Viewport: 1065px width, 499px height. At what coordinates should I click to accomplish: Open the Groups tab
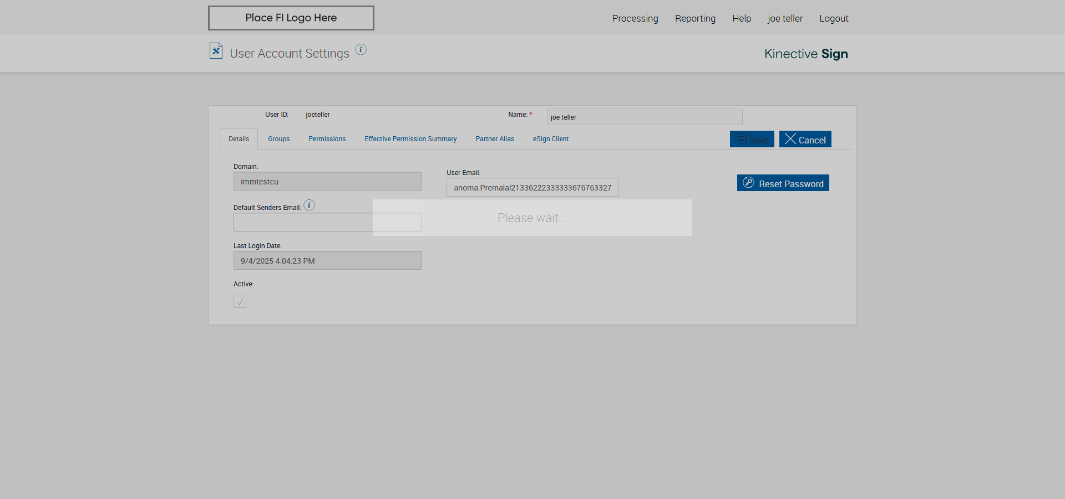(x=279, y=139)
